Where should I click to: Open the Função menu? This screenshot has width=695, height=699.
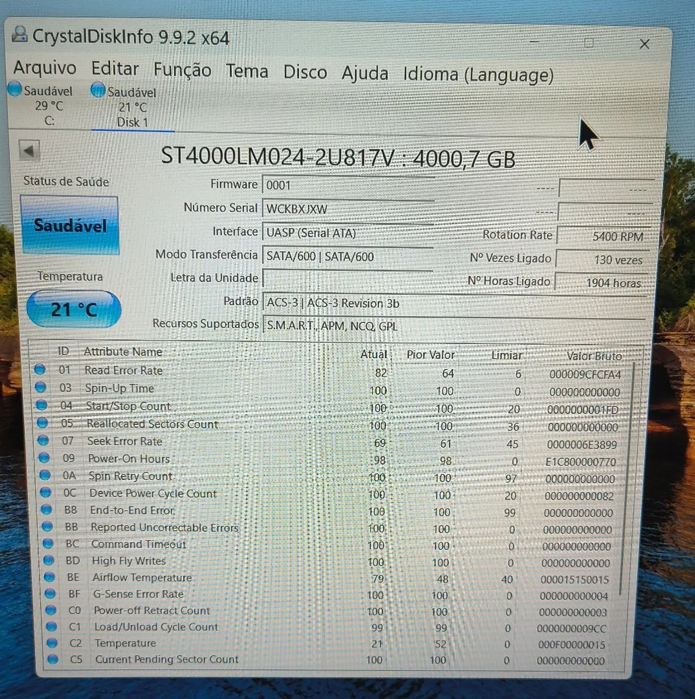pos(182,70)
